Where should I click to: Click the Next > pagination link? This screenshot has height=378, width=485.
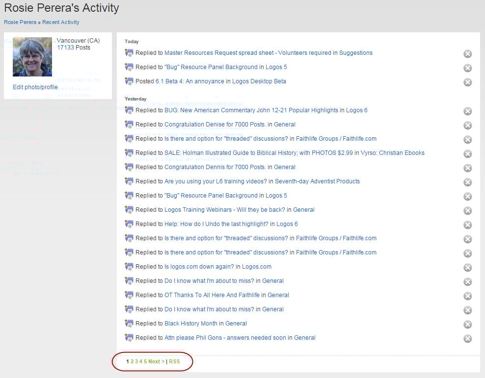(157, 361)
